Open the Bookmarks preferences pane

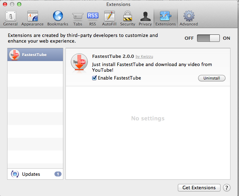58,18
